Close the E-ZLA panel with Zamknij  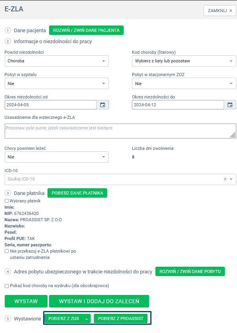tap(220, 11)
